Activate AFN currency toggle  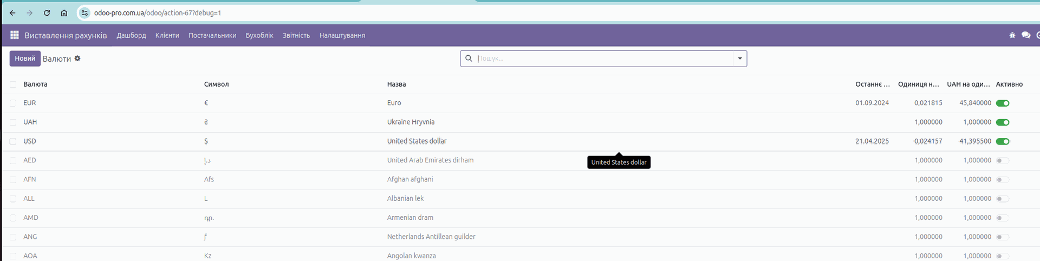pyautogui.click(x=1003, y=180)
